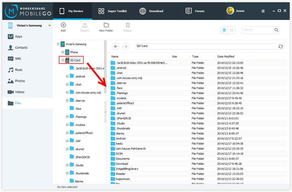Select com.haiyue.FishGame16 folder row
292x192 pixels.
click(x=198, y=149)
